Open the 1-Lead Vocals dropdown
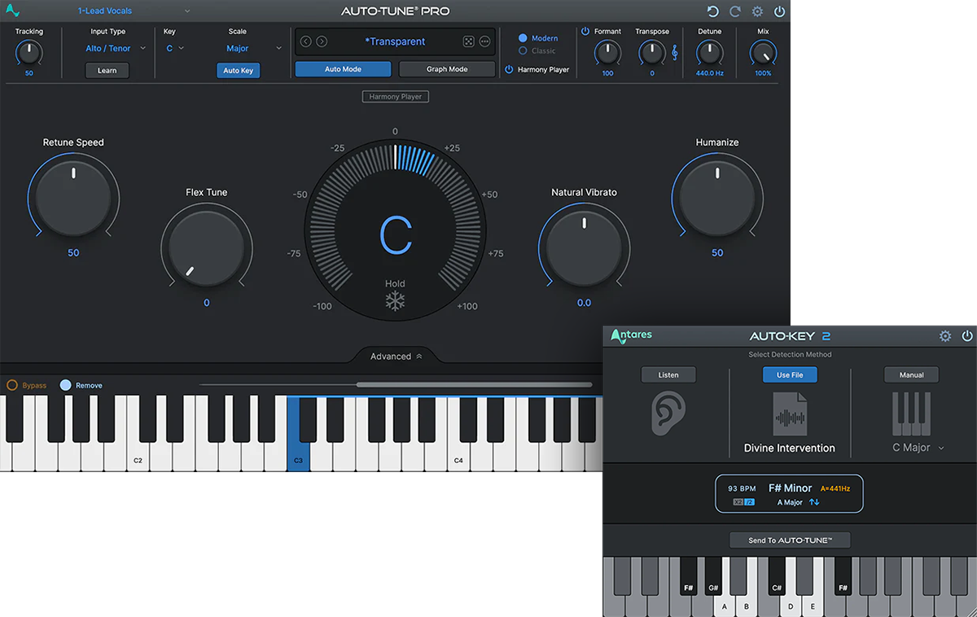The width and height of the screenshot is (977, 617). tap(134, 11)
